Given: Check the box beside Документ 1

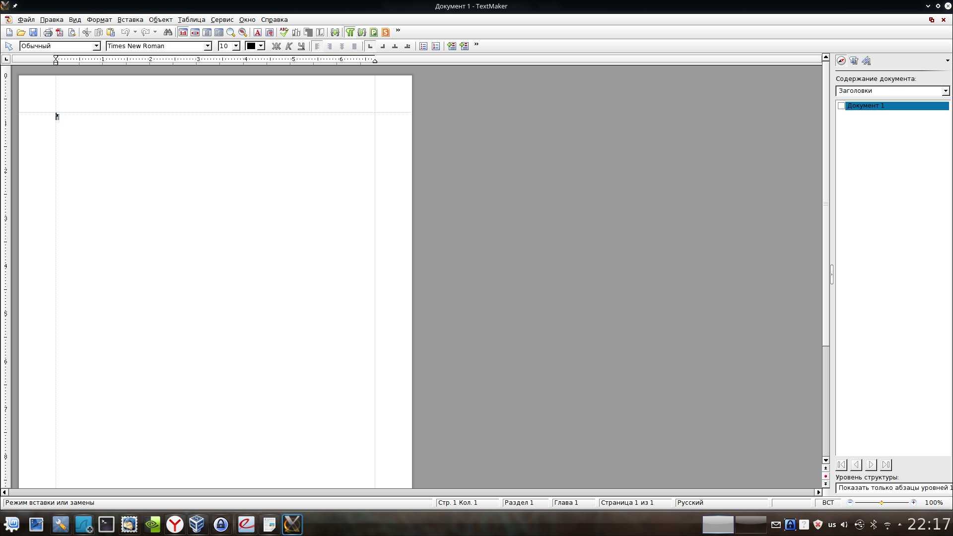Looking at the screenshot, I should coord(841,106).
